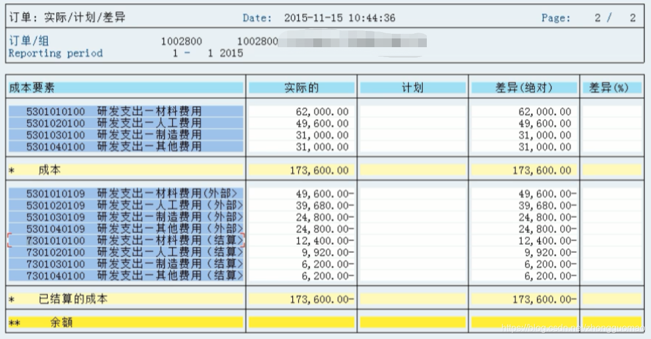Image resolution: width=651 pixels, height=339 pixels.
Task: Click the 成本要素 column header
Action: pyautogui.click(x=126, y=87)
